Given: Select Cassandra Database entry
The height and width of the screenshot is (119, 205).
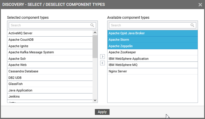Looking at the screenshot, I should click(50, 72).
